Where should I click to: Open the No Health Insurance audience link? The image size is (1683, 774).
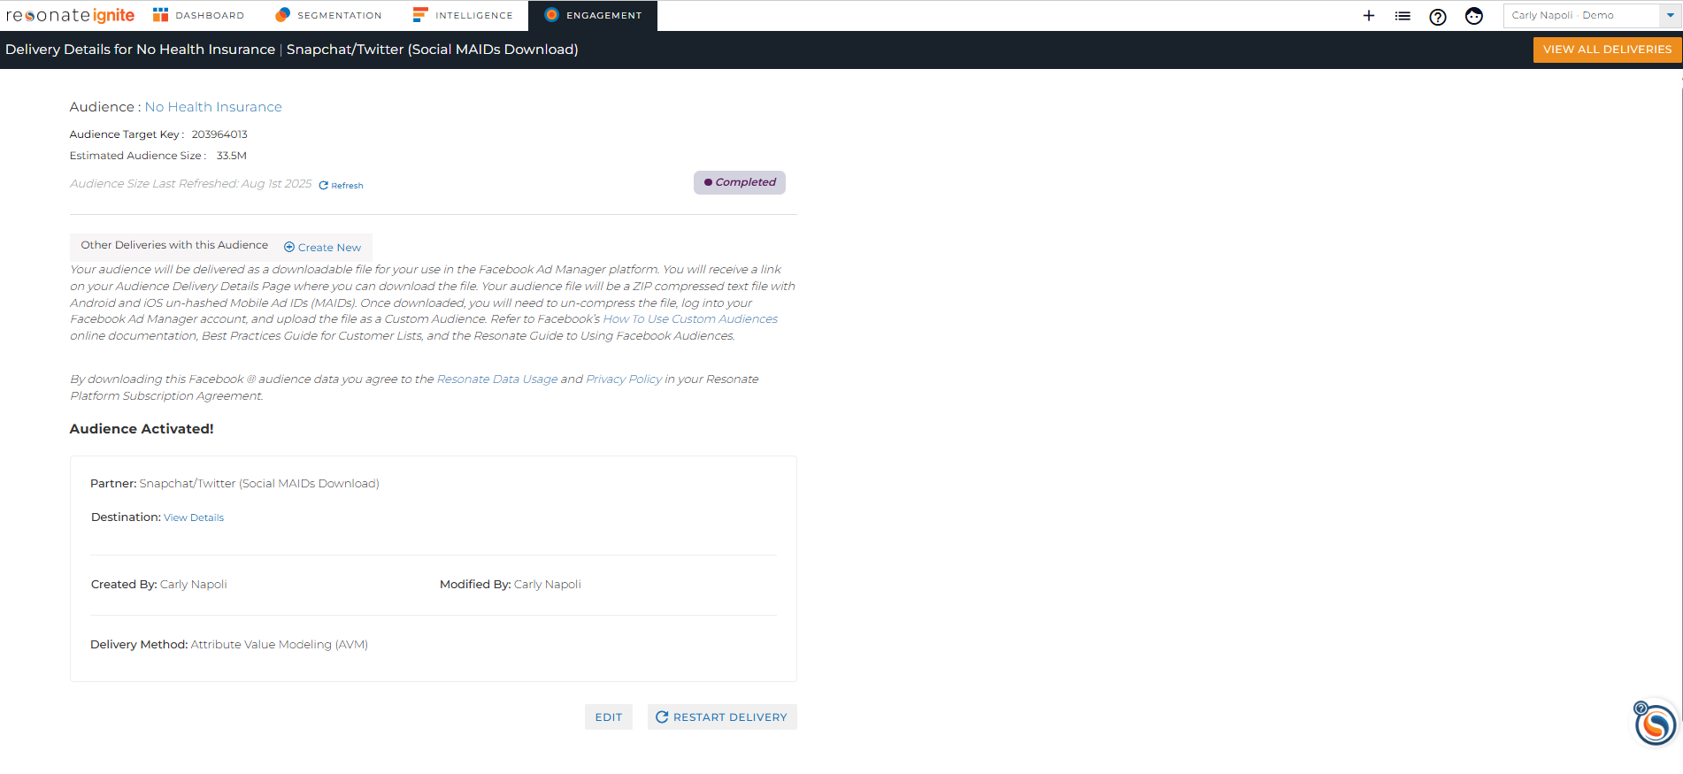(213, 107)
